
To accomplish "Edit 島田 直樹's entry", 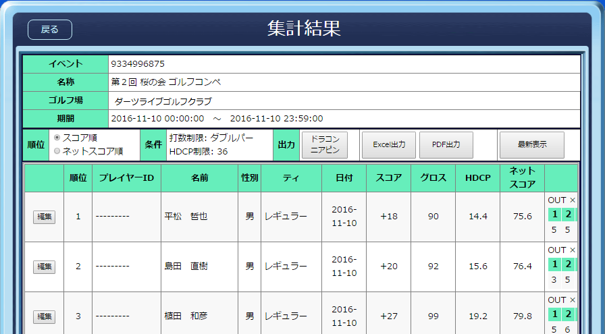I will point(45,267).
